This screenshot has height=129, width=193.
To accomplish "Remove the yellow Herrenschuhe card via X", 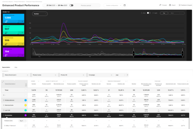I will point(22,44).
